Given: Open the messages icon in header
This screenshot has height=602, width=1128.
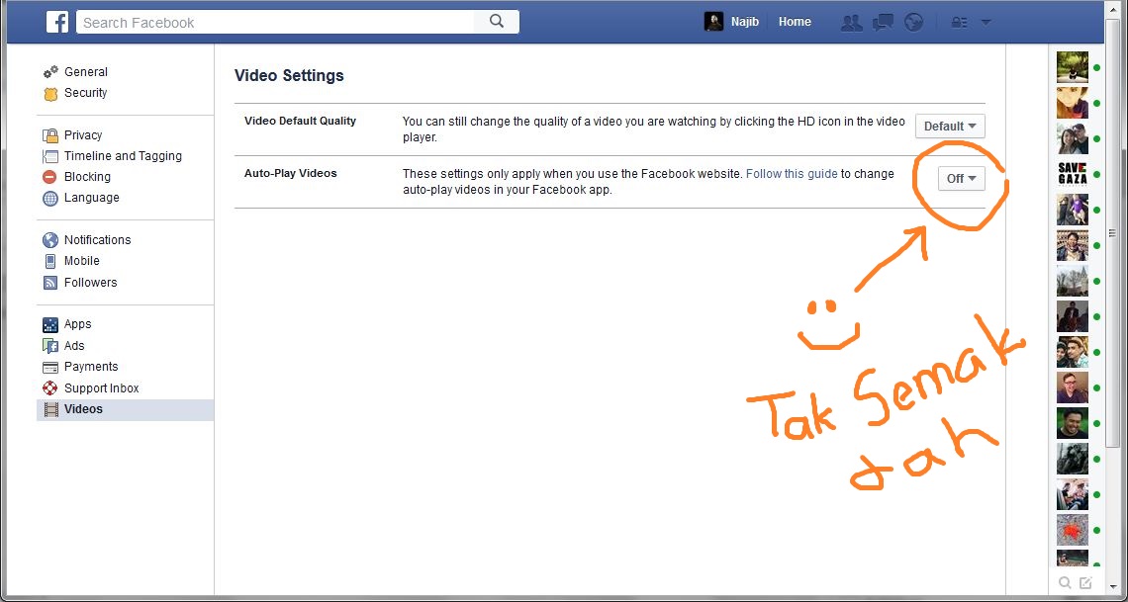Looking at the screenshot, I should click(x=883, y=22).
